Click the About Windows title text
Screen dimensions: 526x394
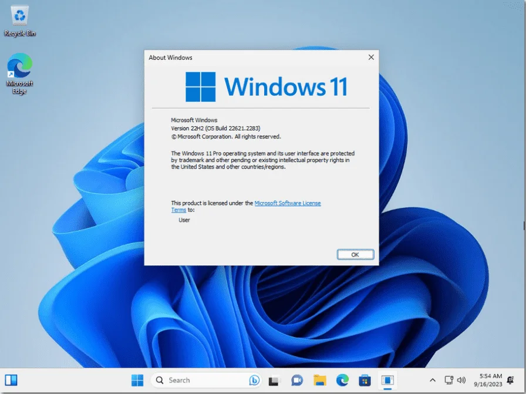pos(170,58)
